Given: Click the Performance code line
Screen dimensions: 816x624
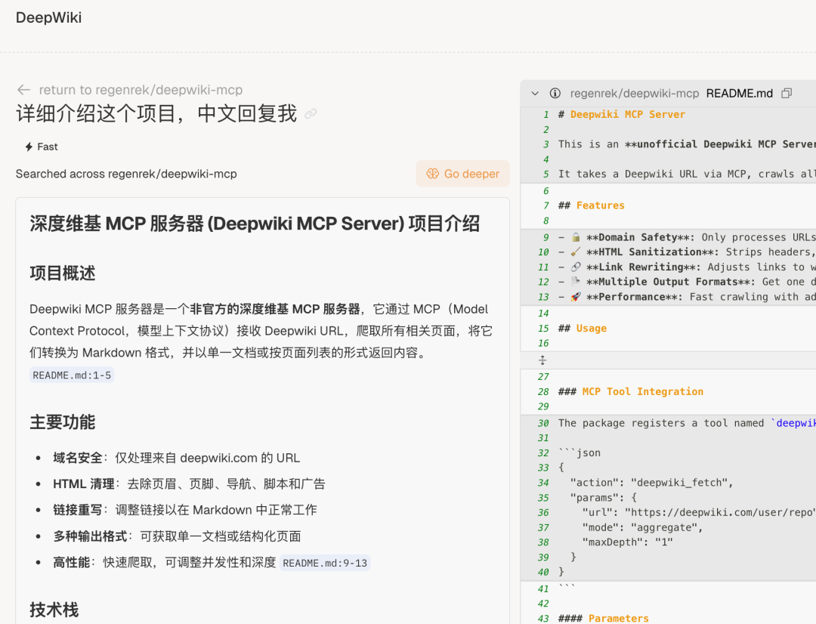Looking at the screenshot, I should (687, 297).
